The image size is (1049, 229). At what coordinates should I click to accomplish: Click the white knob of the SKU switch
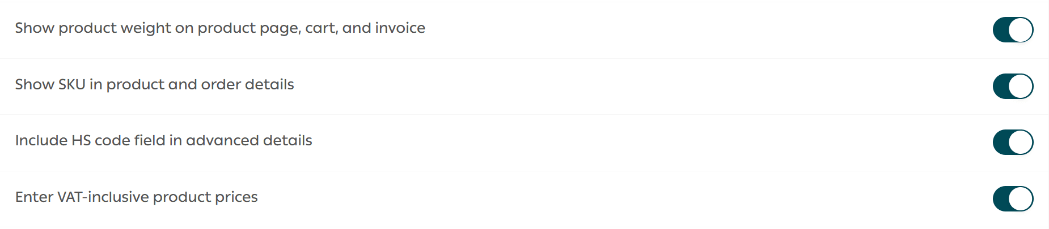(1021, 87)
